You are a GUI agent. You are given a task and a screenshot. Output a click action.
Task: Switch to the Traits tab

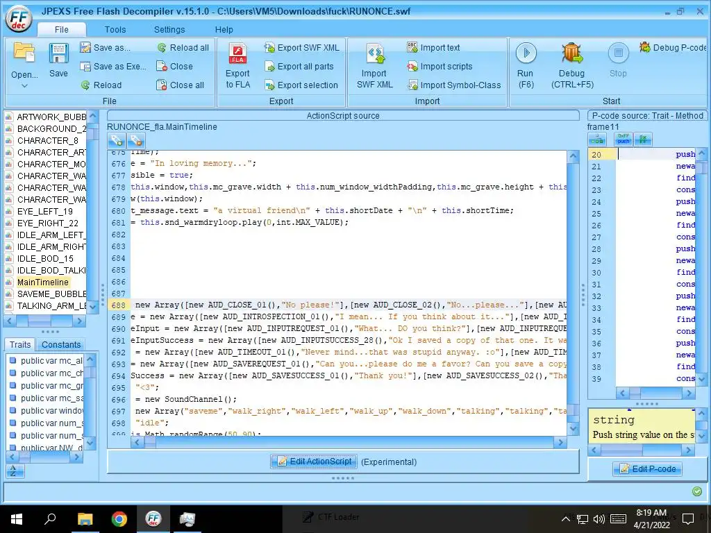pos(20,344)
